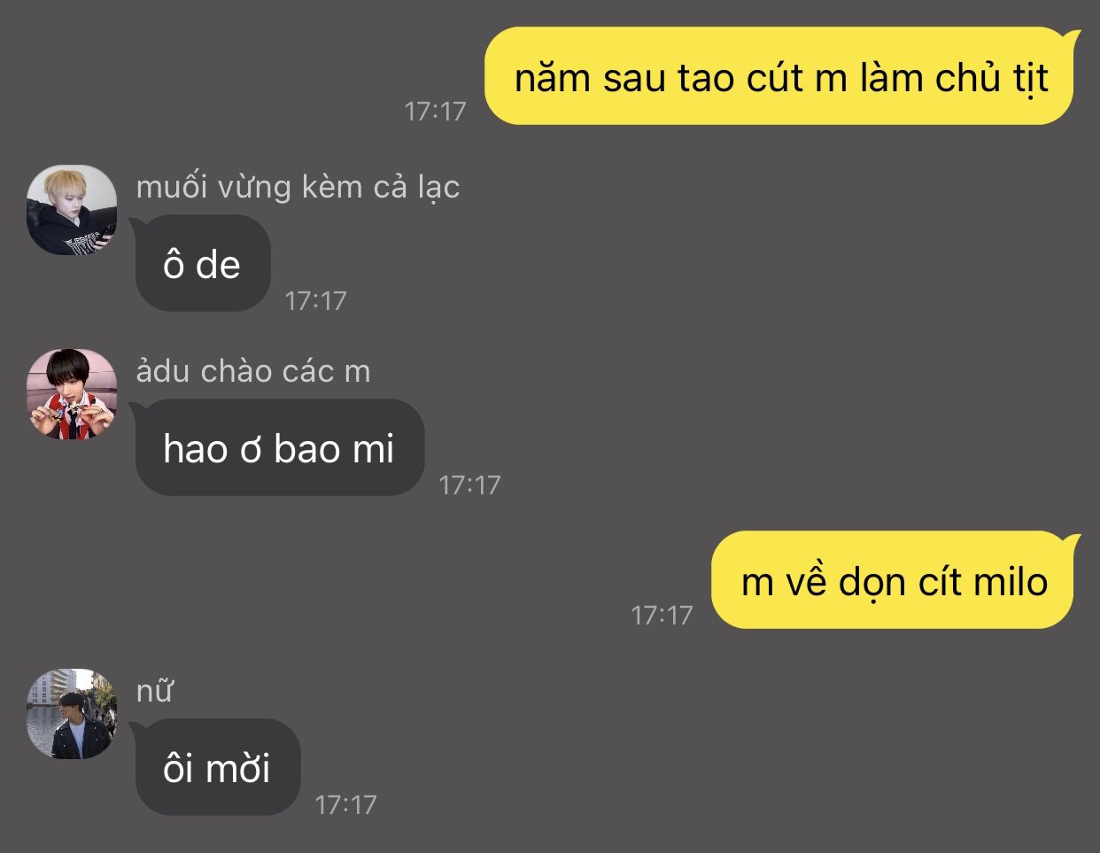Select the sender name muối vừng kèm cả lạc
This screenshot has height=853, width=1100.
click(298, 188)
